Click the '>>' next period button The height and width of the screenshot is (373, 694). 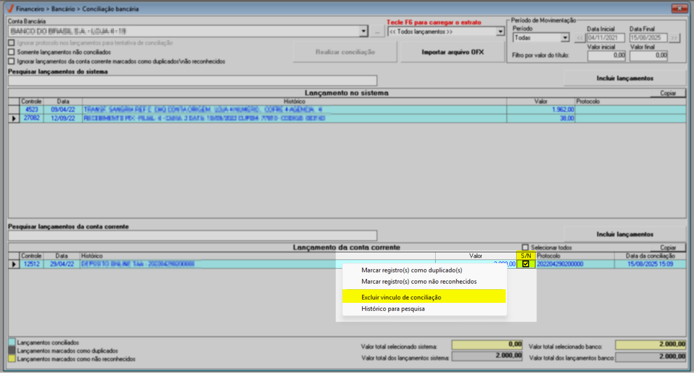pos(674,38)
